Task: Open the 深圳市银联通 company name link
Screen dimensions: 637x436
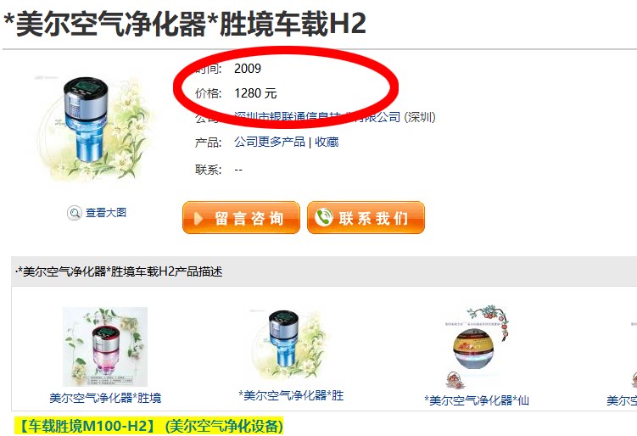Action: click(317, 117)
